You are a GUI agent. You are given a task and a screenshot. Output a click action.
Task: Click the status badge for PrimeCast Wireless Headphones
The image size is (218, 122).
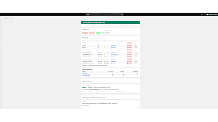(x=129, y=64)
